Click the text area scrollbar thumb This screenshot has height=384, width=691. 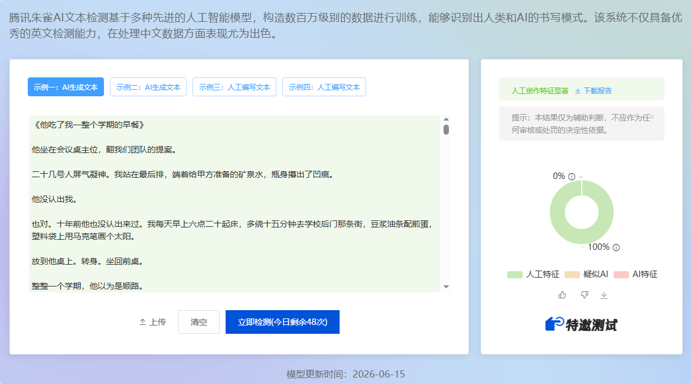446,129
